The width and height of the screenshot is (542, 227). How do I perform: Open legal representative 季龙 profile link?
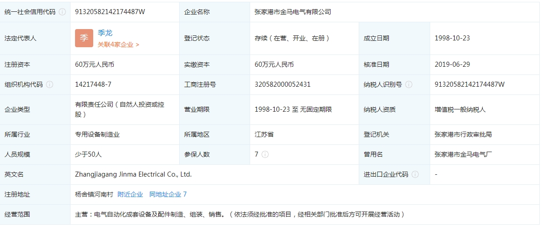(x=105, y=33)
